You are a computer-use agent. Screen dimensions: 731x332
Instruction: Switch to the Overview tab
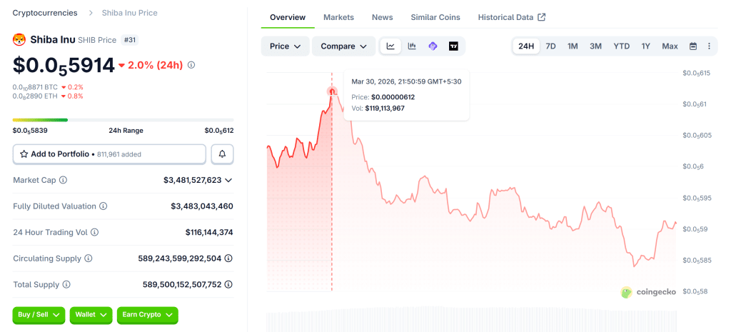click(288, 17)
